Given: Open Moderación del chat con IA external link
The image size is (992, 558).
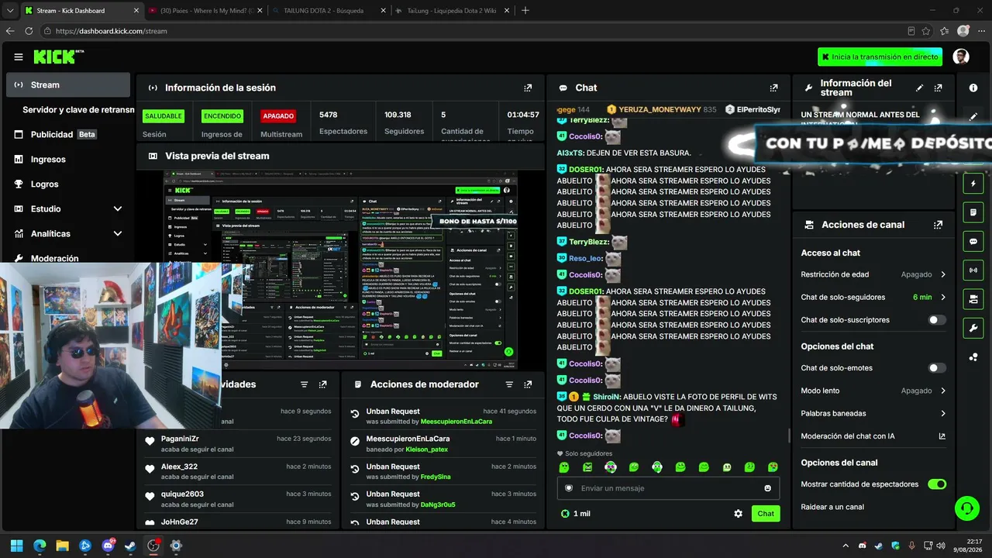Looking at the screenshot, I should 942,436.
